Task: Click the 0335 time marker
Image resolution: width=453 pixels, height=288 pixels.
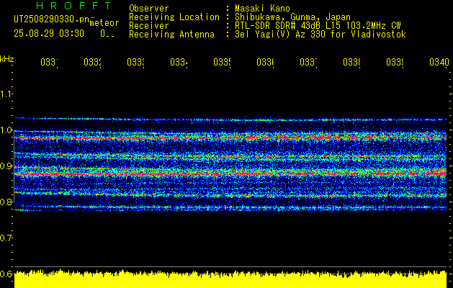Action: click(222, 63)
